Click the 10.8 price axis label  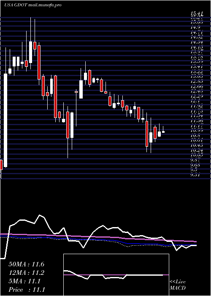(195, 136)
